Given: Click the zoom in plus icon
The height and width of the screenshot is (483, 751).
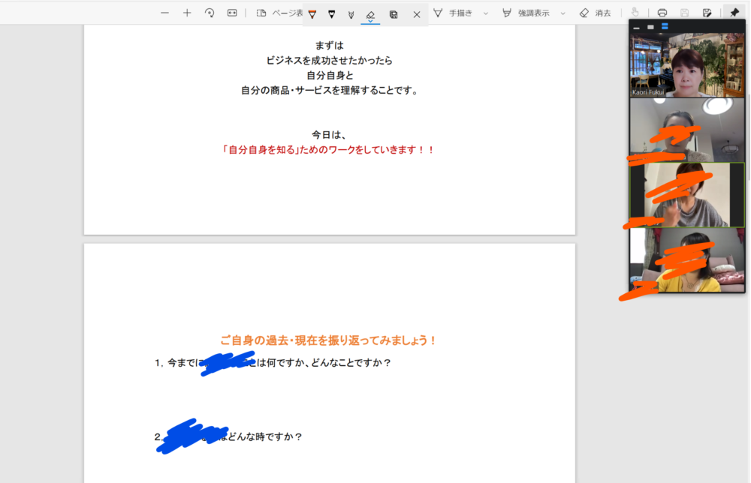Looking at the screenshot, I should [x=187, y=13].
